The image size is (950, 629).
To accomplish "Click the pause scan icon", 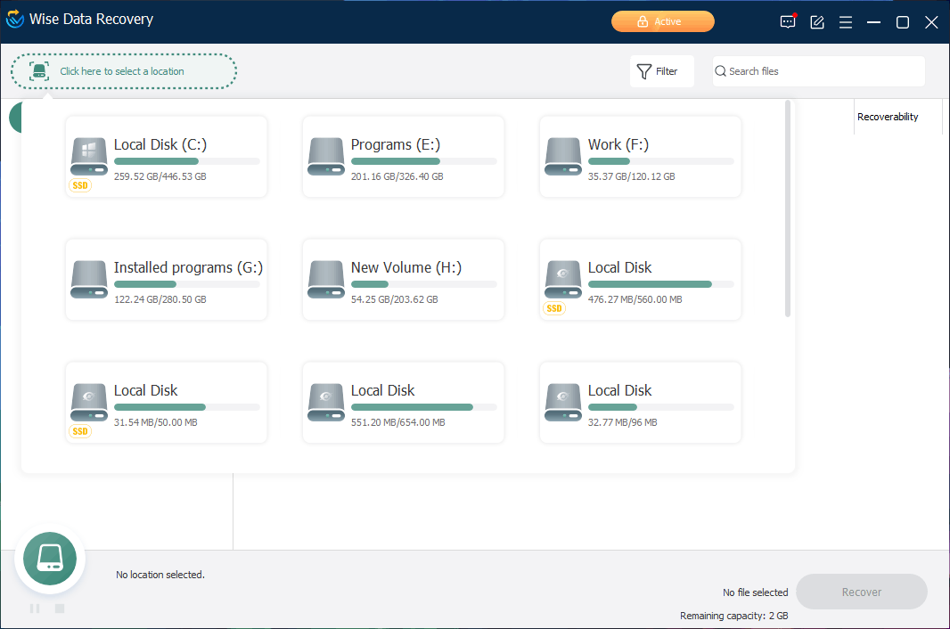I will 35,609.
